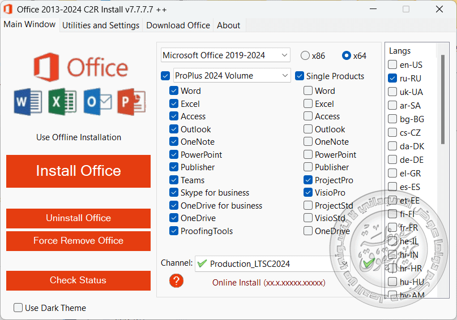The height and width of the screenshot is (320, 457).
Task: Click the Force Remove Office button
Action: click(x=78, y=241)
